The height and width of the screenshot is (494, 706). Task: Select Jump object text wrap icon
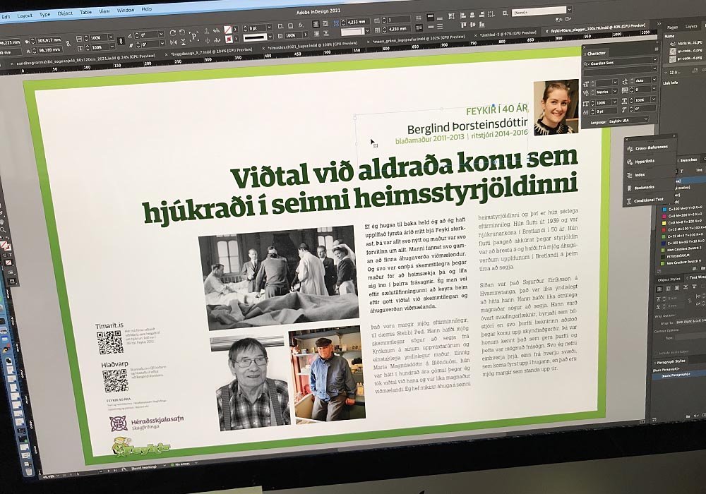(686, 287)
